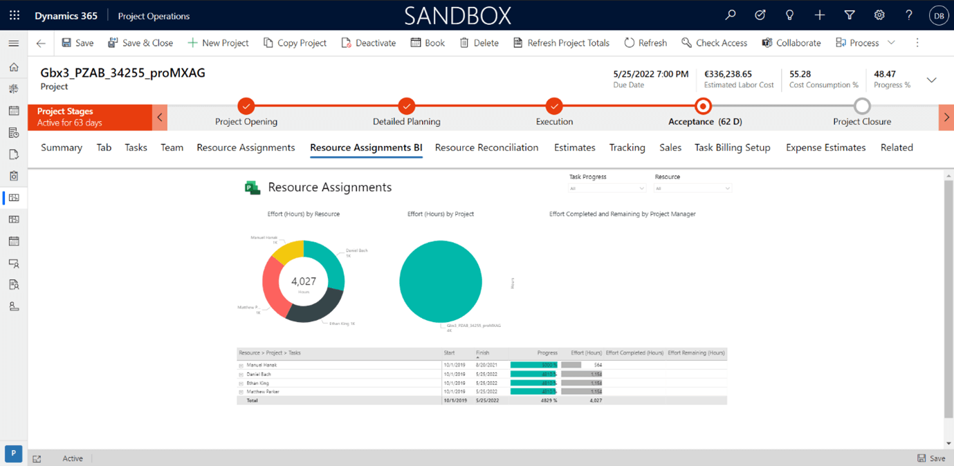
Task: Expand the Manuel Hanak table row
Action: pos(240,364)
